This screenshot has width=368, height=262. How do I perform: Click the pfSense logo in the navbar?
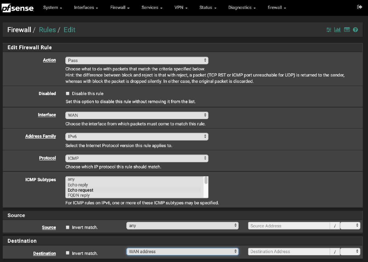(x=18, y=8)
